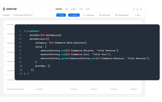162x102 pixels.
Task: Open the Pulse tab
Action: (81, 9)
